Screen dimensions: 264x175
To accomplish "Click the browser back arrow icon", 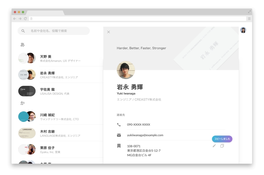I will click(x=14, y=18).
